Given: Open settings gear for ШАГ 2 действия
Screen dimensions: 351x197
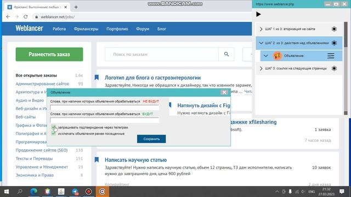Looking at the screenshot, I should [334, 43].
